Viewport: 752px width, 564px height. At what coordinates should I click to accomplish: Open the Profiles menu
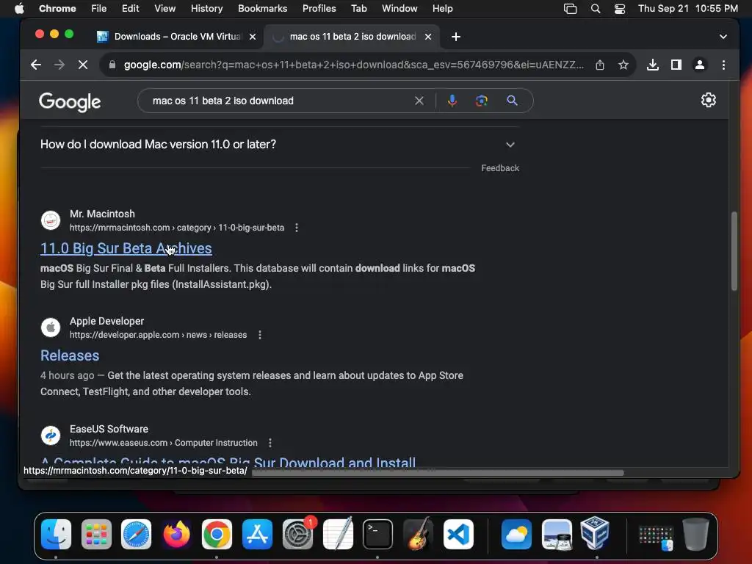tap(319, 9)
